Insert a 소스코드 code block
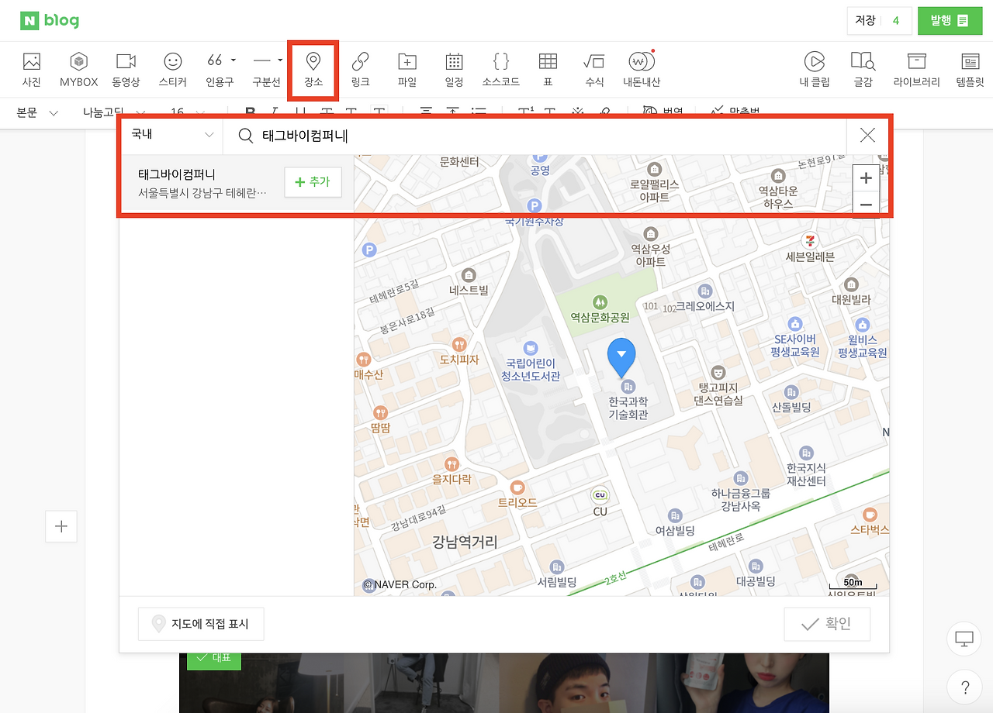Viewport: 993px width, 713px height. click(x=500, y=68)
